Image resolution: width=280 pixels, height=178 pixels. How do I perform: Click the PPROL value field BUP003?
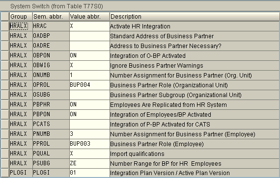89,144
